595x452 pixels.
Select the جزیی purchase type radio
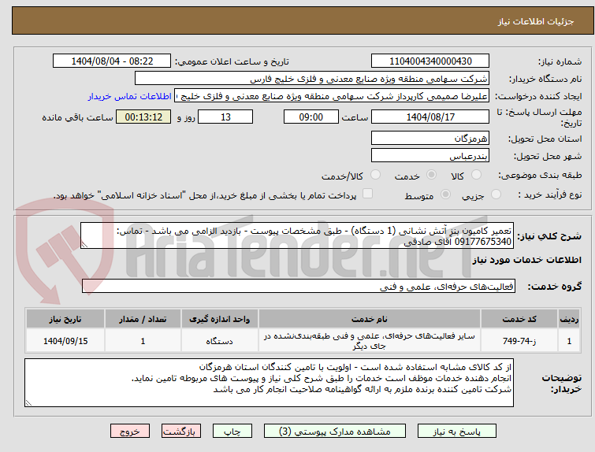496,195
